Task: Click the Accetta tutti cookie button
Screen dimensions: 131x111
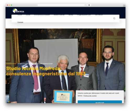Action: click(x=100, y=102)
